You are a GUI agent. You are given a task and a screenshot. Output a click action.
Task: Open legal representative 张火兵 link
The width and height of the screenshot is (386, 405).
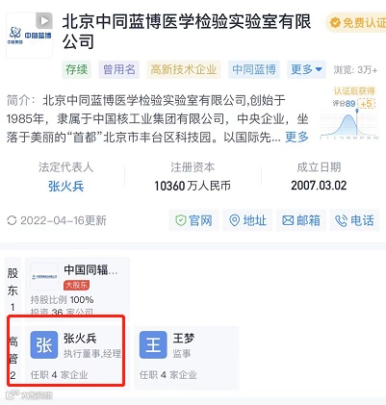click(x=65, y=186)
